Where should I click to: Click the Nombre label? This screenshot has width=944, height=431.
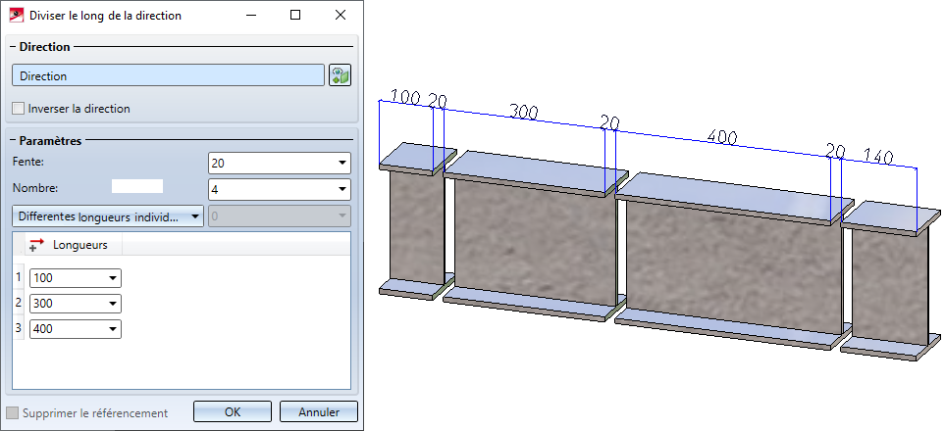pos(35,188)
